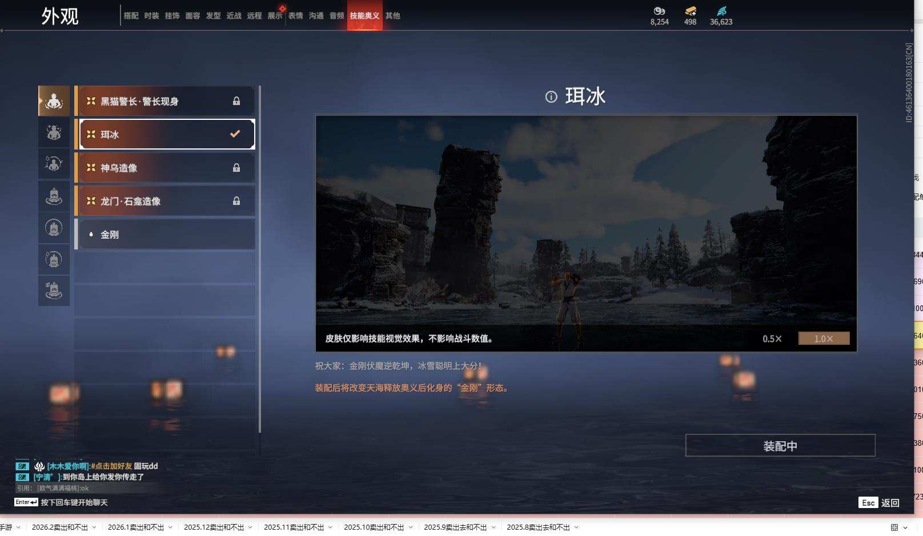Switch to the 时装 tab
Image resolution: width=923 pixels, height=536 pixels.
coord(151,15)
